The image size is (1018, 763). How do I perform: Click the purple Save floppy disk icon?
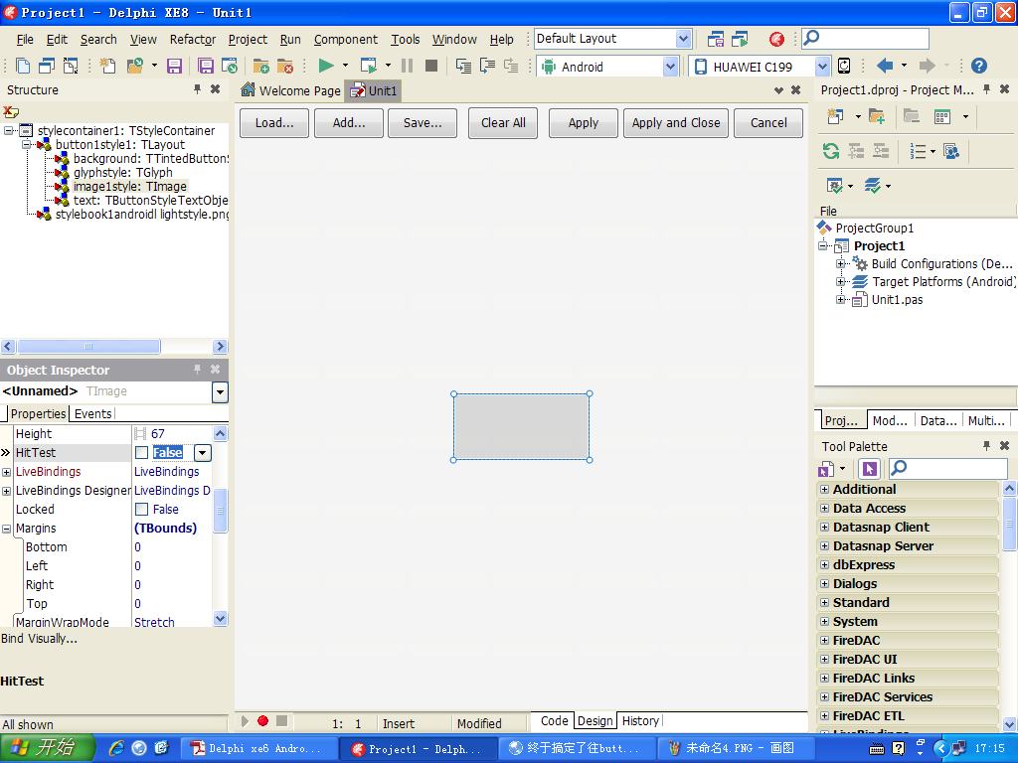coord(174,66)
